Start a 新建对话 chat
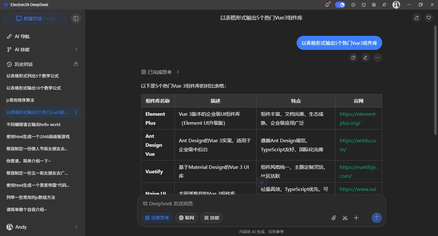Viewport: 438px width, 236px height. pyautogui.click(x=35, y=18)
